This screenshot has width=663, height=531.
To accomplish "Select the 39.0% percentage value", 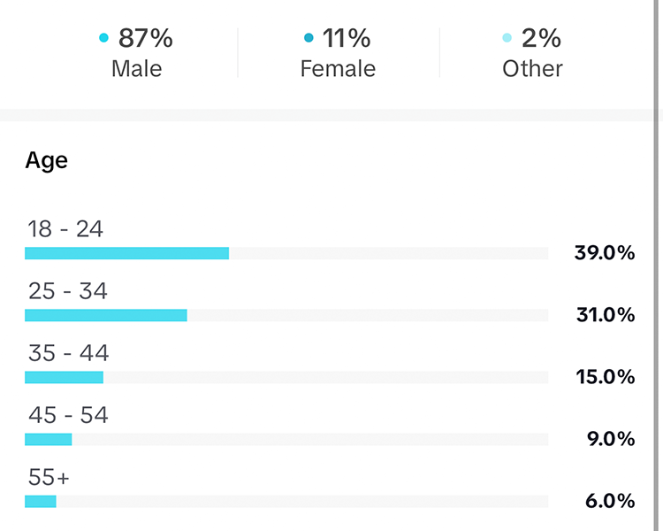I will (605, 253).
